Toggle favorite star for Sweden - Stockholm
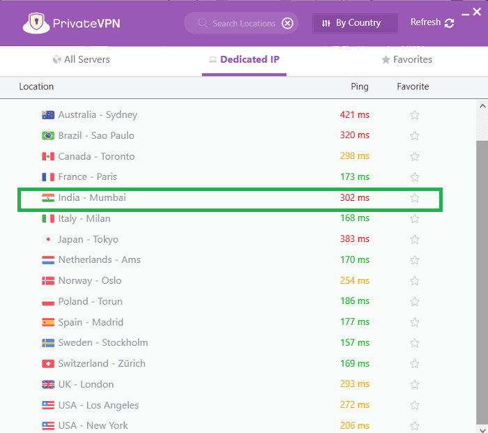Image resolution: width=488 pixels, height=433 pixels. point(415,343)
